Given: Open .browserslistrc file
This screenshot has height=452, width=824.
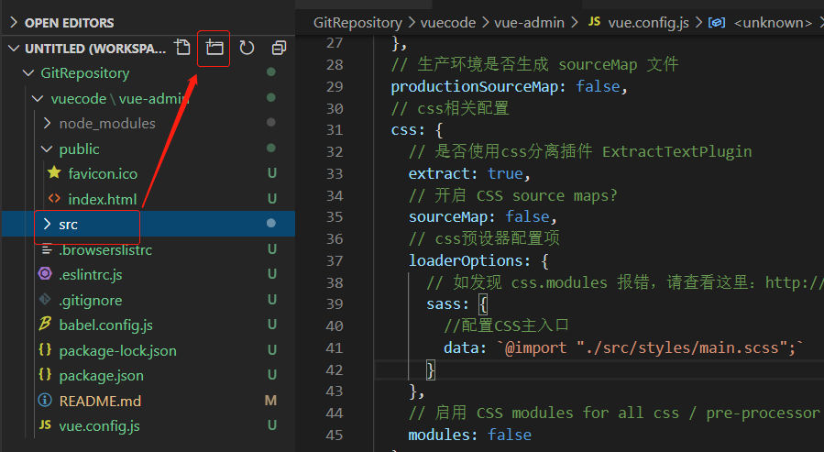Looking at the screenshot, I should (x=105, y=250).
